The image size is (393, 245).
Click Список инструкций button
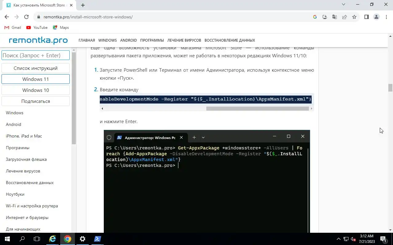36,68
